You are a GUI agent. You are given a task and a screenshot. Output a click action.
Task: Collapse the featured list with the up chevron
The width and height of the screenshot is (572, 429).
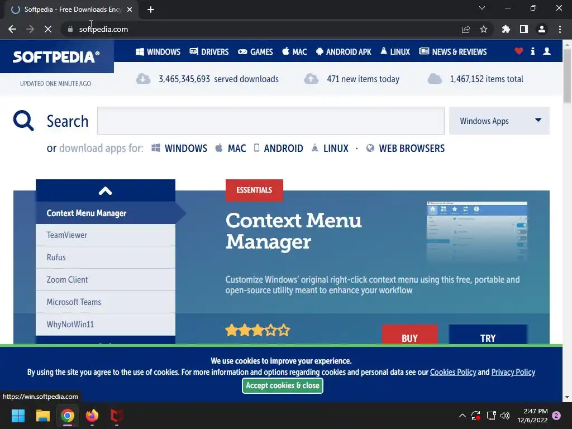coord(106,190)
